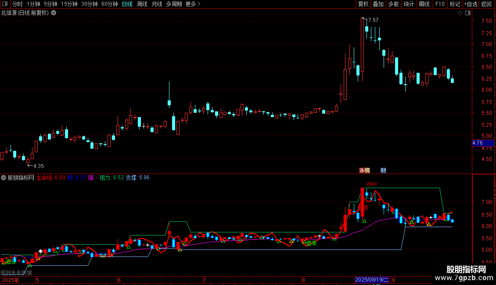Add stock via +自选 button

coord(471,4)
